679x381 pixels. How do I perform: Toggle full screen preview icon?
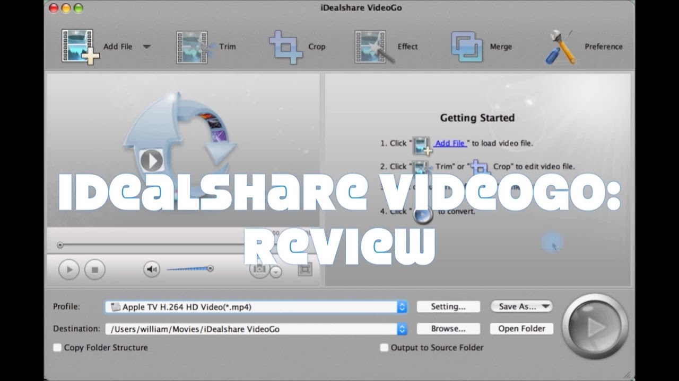click(304, 269)
